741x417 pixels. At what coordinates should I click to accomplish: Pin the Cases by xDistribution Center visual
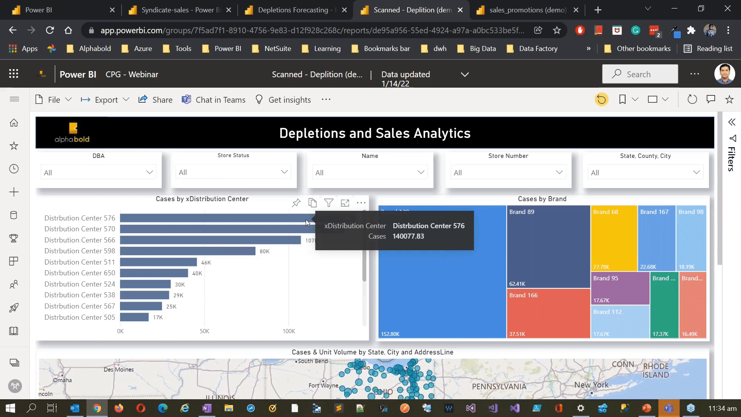pos(296,203)
